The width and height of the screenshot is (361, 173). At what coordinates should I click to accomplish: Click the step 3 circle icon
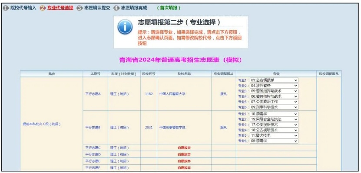[79, 8]
